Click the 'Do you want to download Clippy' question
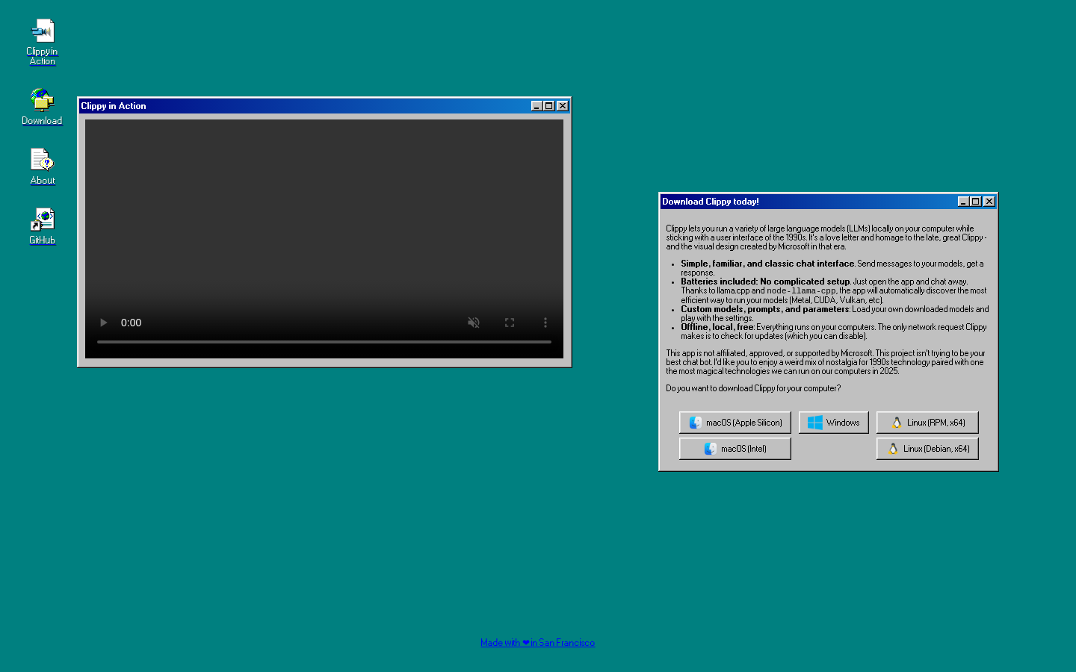Image resolution: width=1076 pixels, height=672 pixels. pos(753,388)
